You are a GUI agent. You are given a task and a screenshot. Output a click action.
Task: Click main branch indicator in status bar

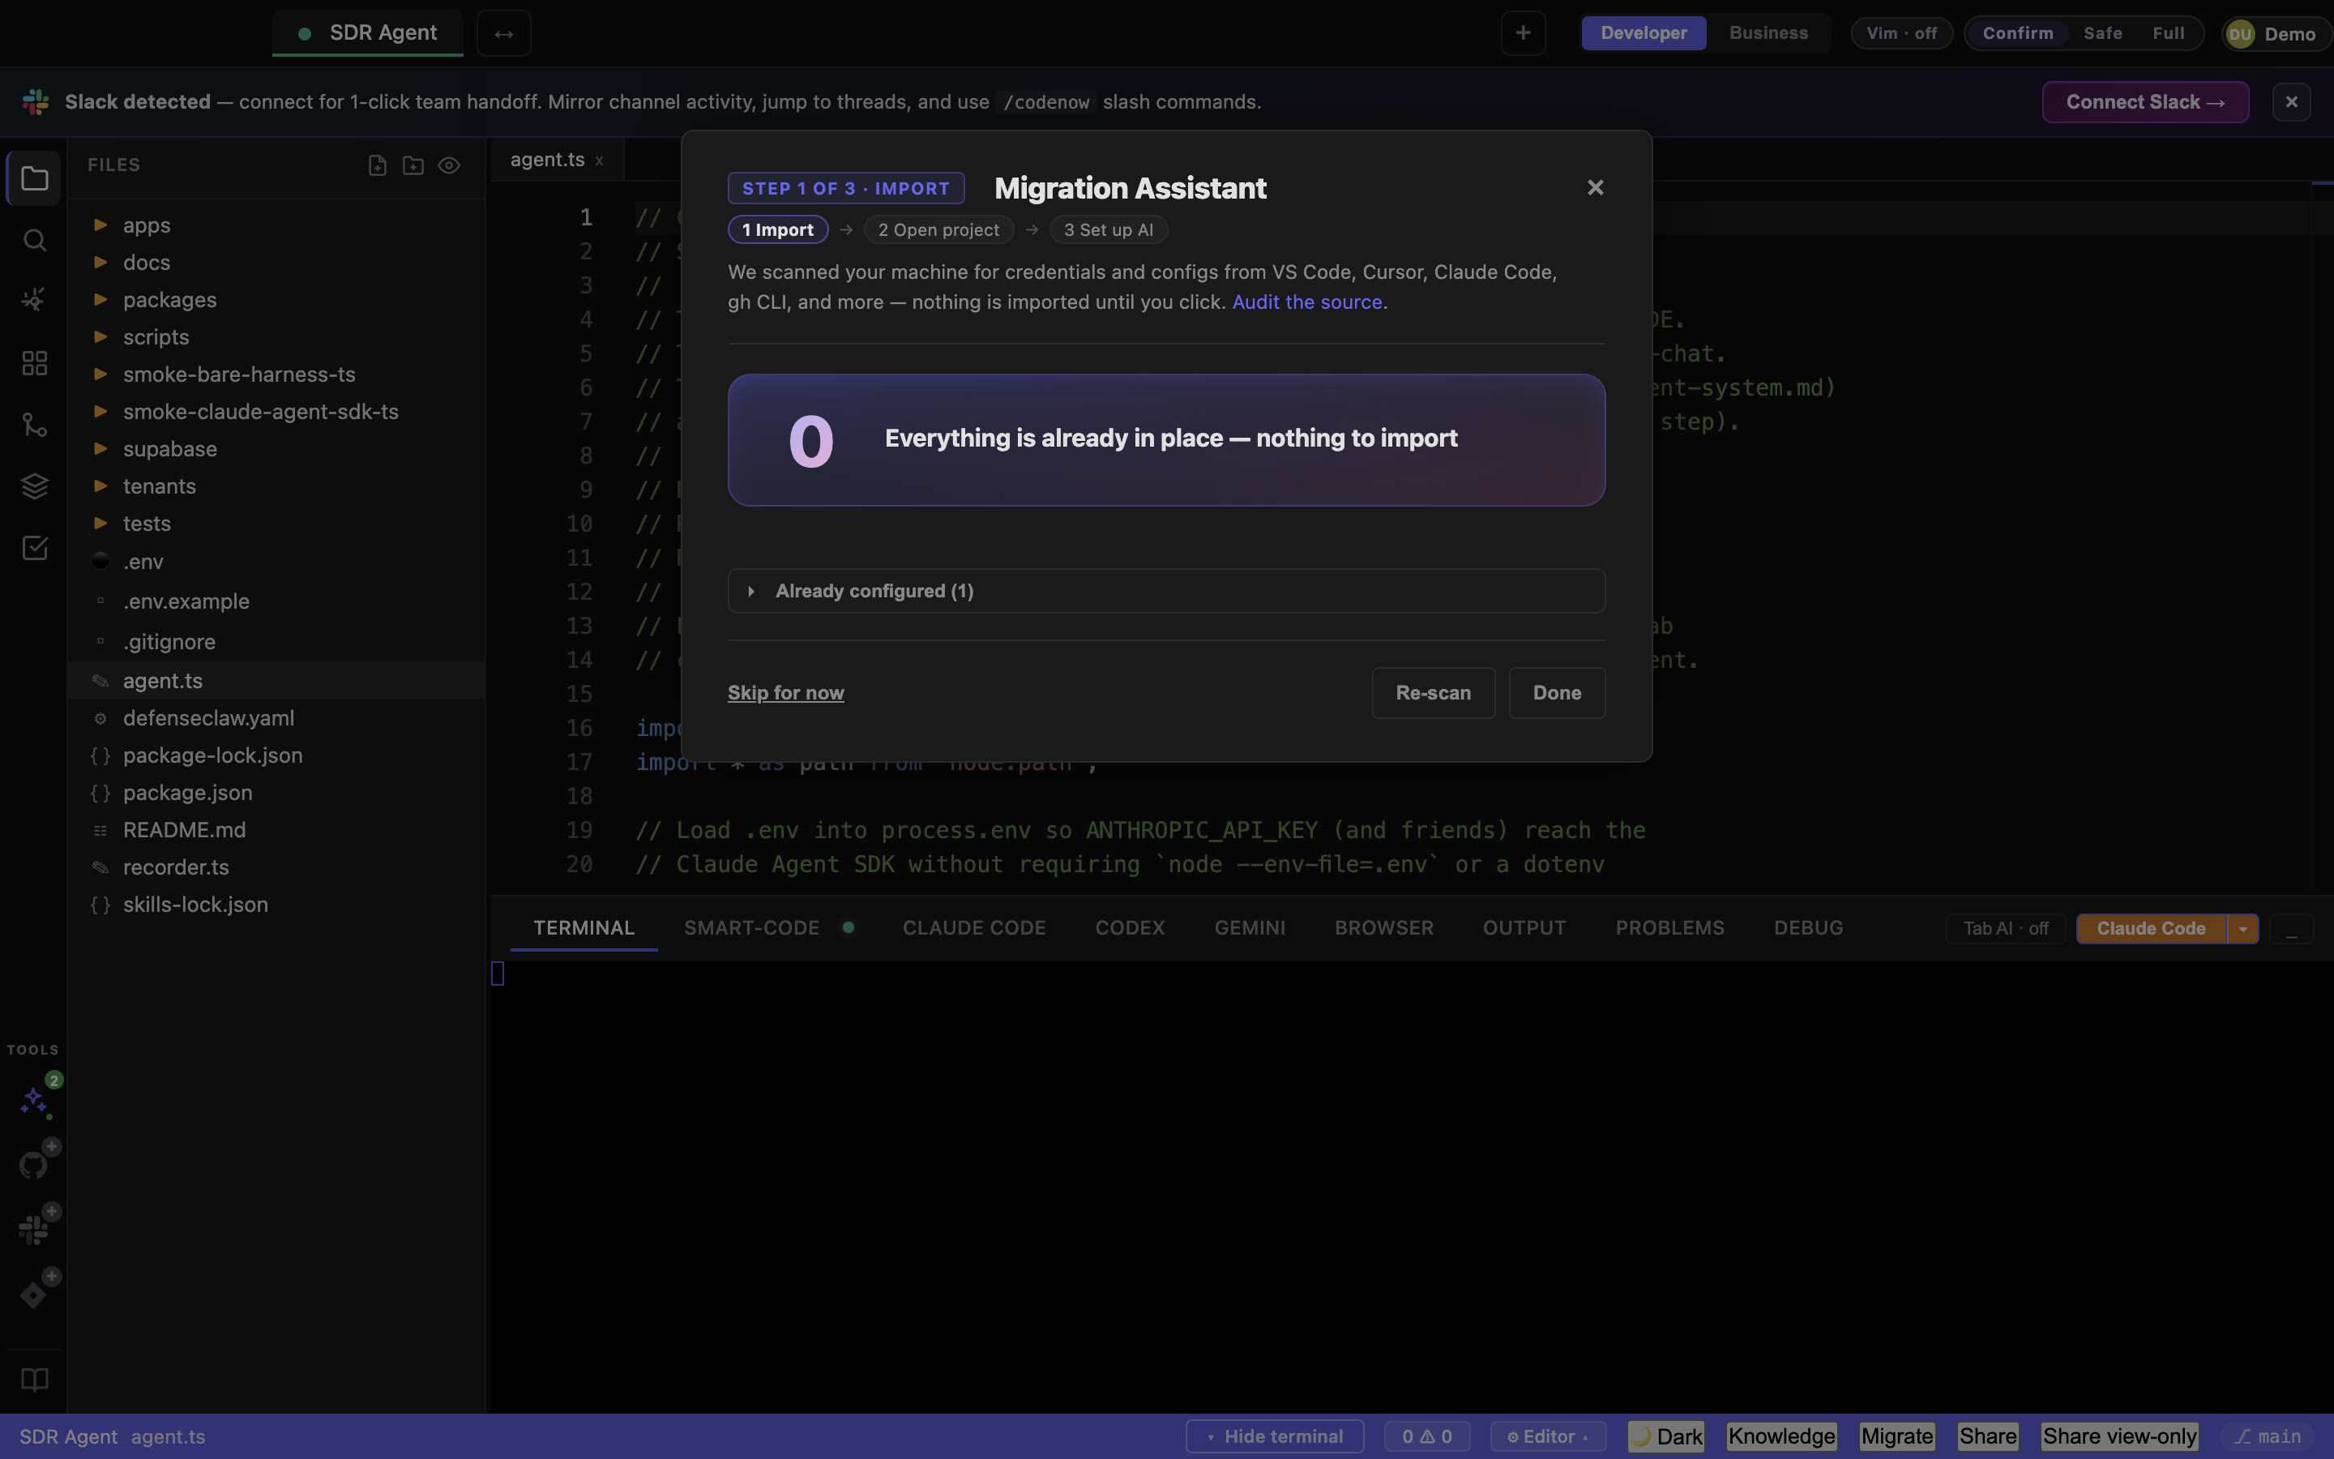(2268, 1435)
